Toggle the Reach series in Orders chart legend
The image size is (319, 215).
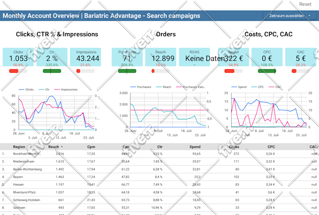164,87
